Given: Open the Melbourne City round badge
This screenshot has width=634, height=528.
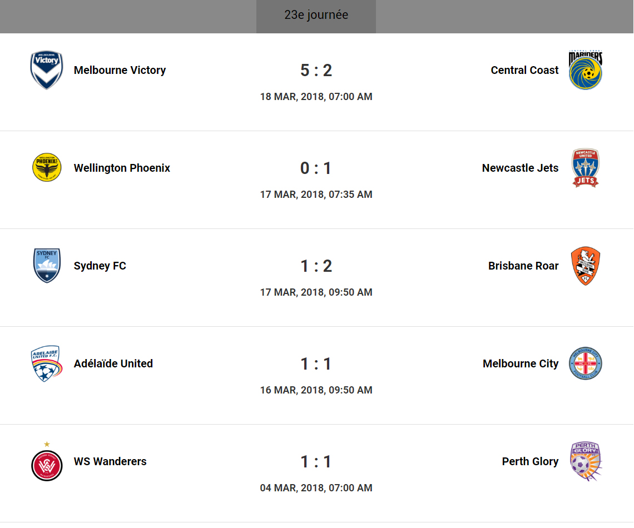Looking at the screenshot, I should point(586,363).
